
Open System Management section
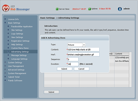pos(17,73)
